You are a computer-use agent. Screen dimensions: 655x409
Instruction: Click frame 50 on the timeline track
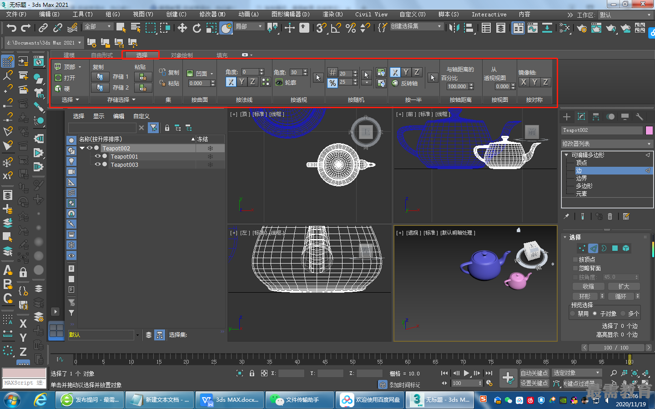click(353, 359)
